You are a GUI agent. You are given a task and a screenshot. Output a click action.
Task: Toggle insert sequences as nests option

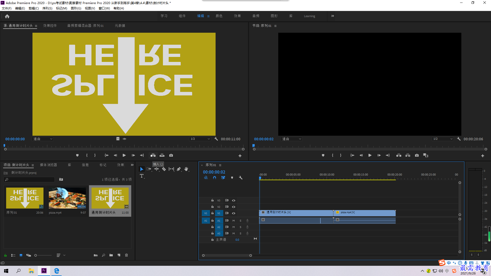(x=206, y=178)
